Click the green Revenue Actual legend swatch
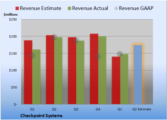 pyautogui.click(x=69, y=8)
